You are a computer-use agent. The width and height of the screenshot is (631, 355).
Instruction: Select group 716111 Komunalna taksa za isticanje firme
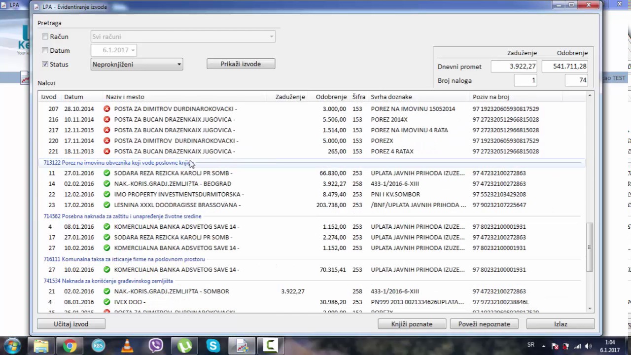[124, 259]
